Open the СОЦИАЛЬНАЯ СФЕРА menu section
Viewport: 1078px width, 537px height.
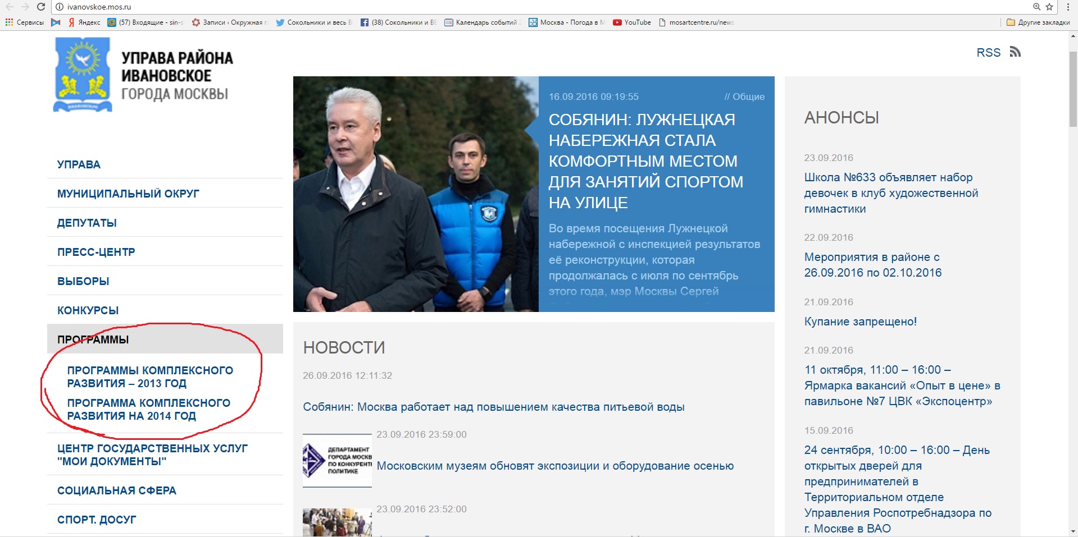(117, 490)
